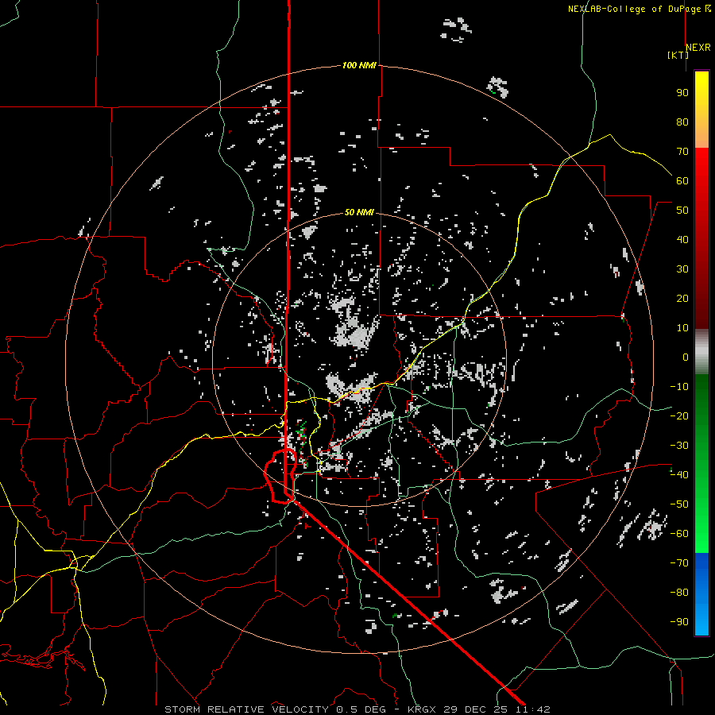This screenshot has height=715, width=715.
Task: Click the -30 value on velocity scale
Action: (x=679, y=446)
